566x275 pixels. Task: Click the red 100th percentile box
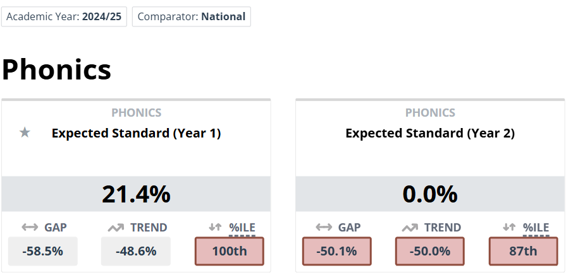coord(229,251)
